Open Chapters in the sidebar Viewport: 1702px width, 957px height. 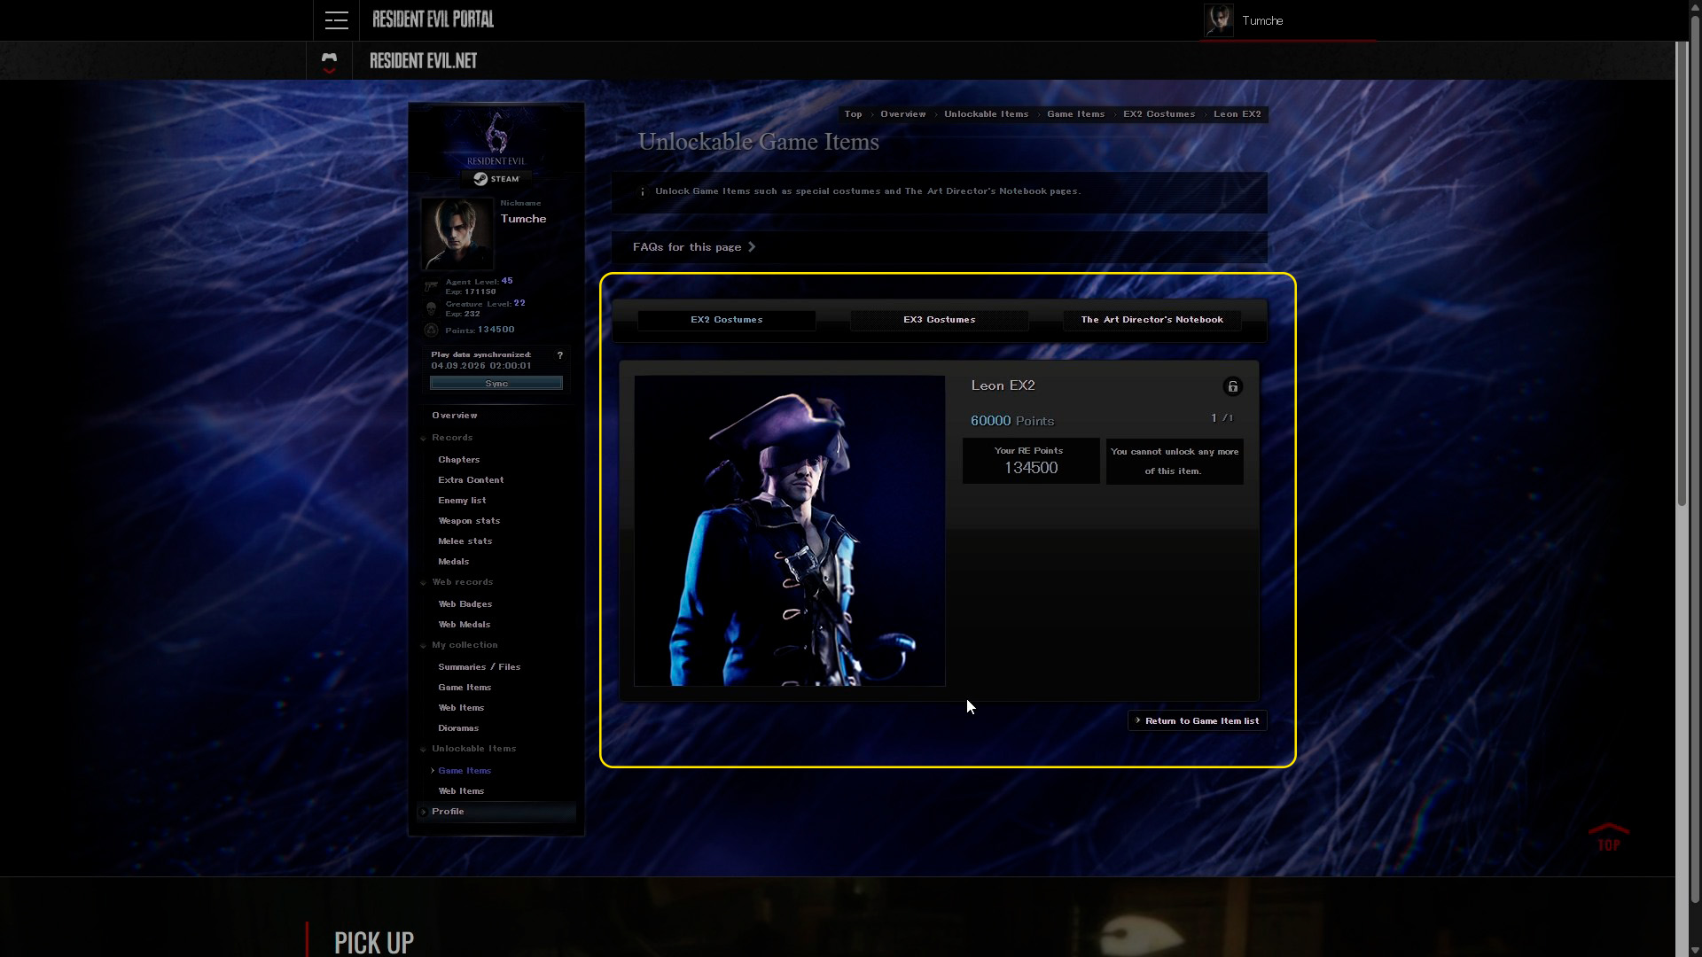(459, 460)
